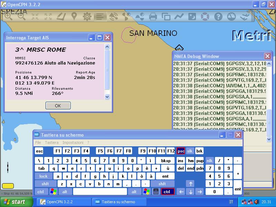276x207 pixels.
Task: Click the highlighted psc key
Action: (x=181, y=151)
